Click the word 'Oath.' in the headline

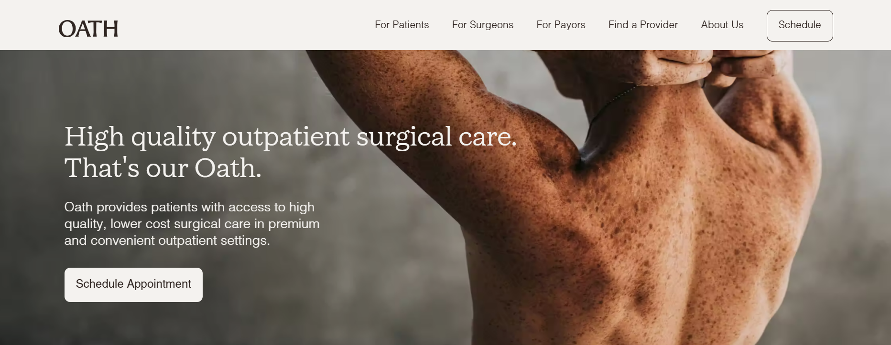coord(228,168)
